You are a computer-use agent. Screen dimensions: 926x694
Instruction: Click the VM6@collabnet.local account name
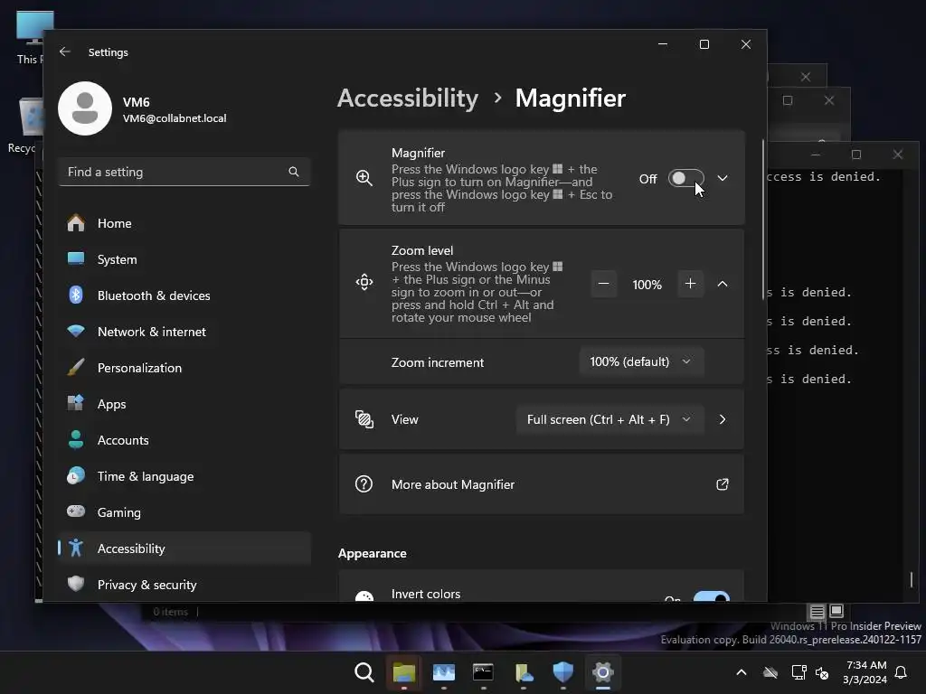175,118
